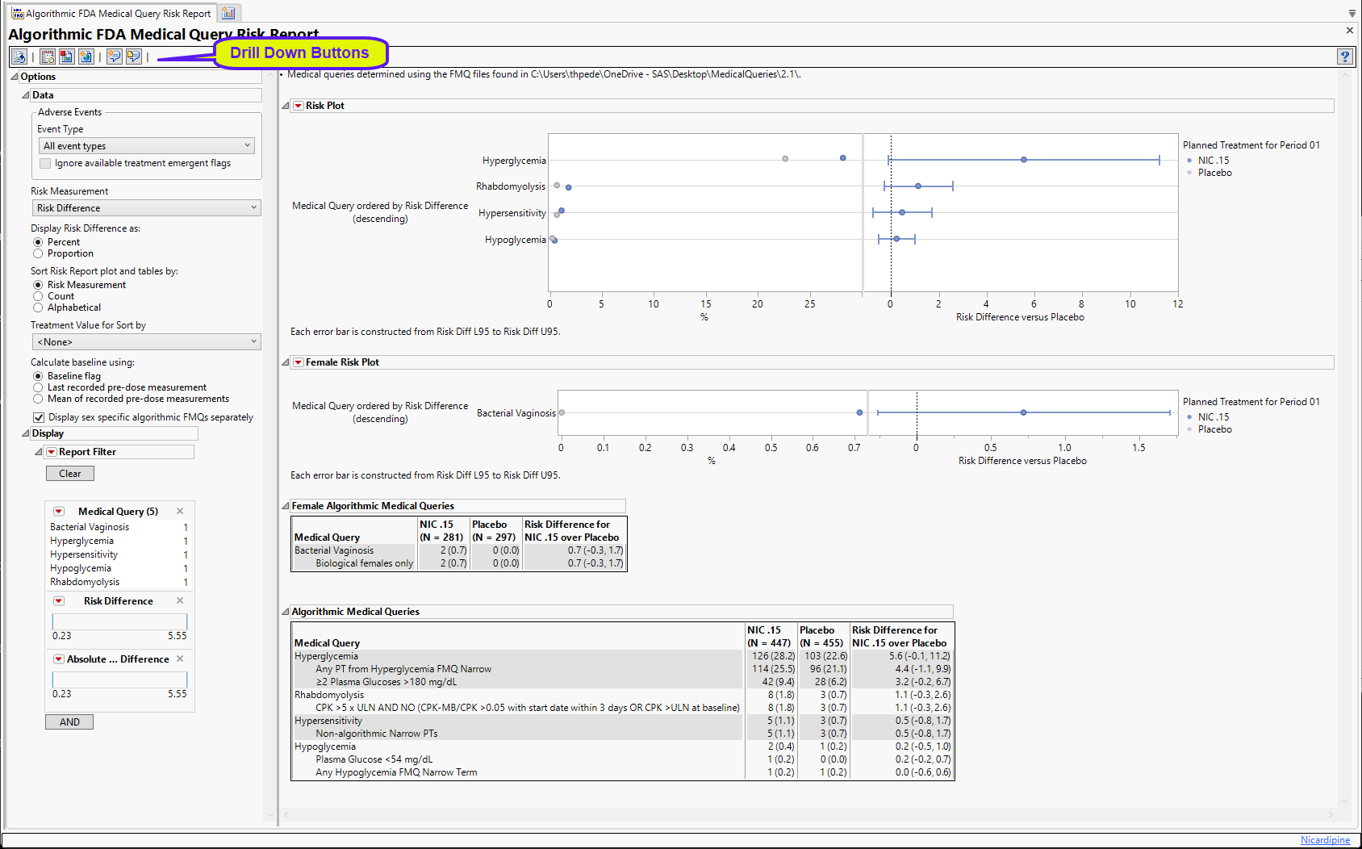Click the speech bubble with yellow note icon
This screenshot has height=849, width=1362.
coord(134,56)
